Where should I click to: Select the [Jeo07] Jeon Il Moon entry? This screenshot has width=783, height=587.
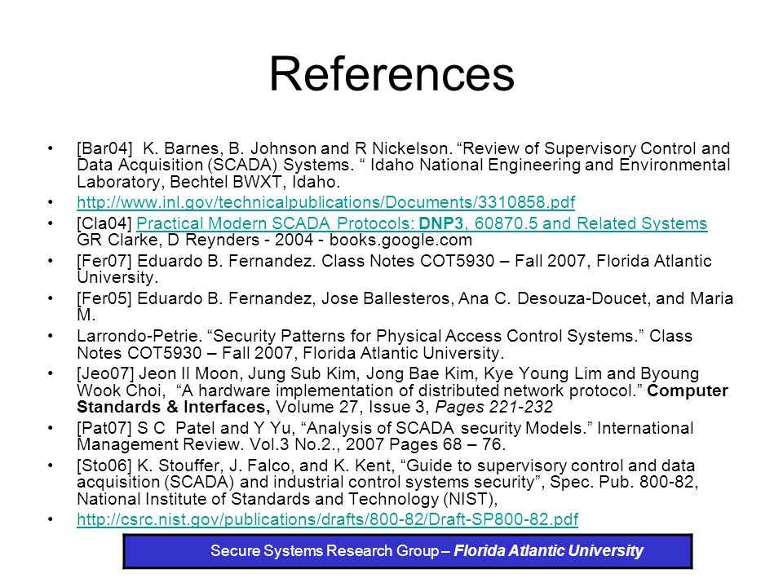point(402,391)
